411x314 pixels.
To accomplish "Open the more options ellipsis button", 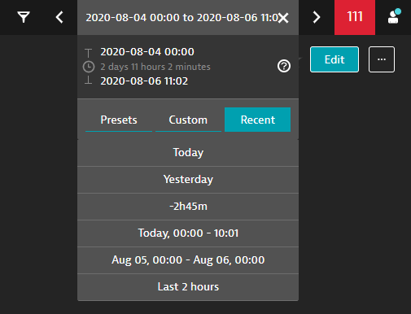I will [x=382, y=59].
